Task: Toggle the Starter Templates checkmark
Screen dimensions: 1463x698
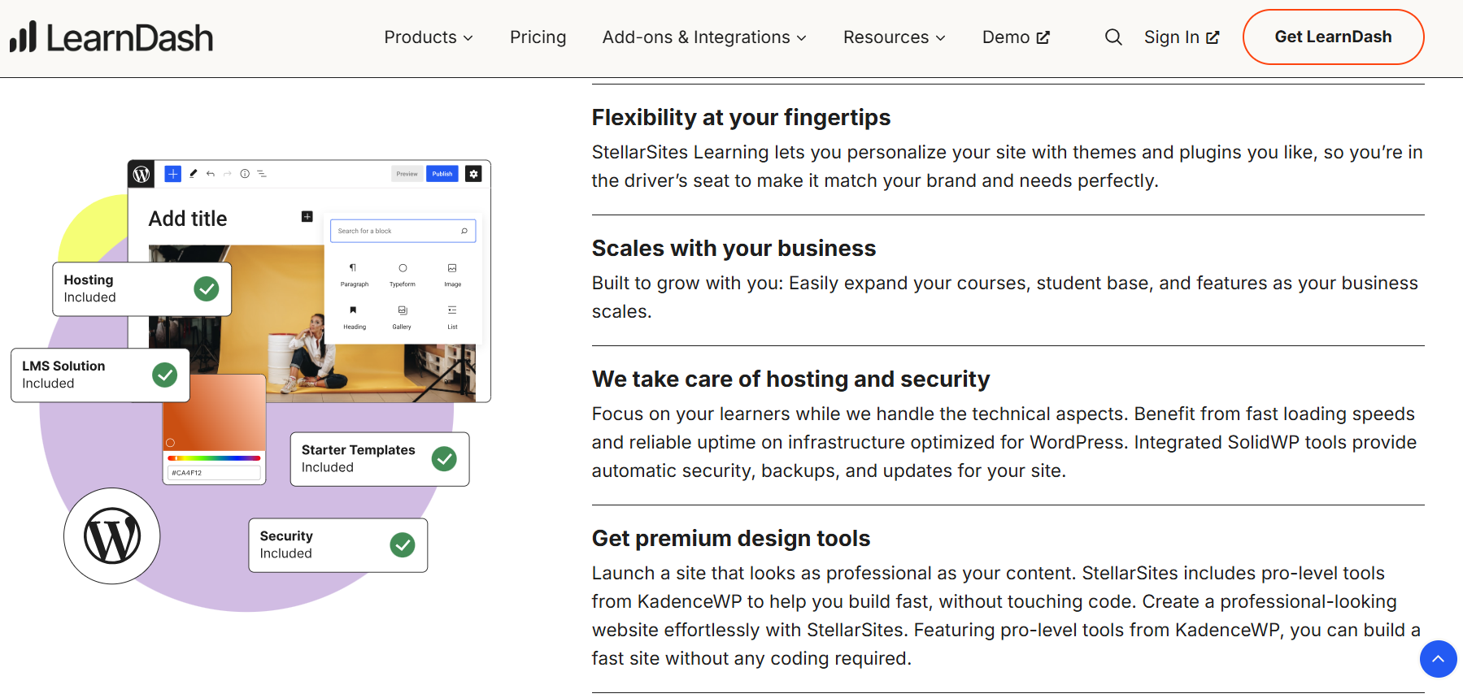Action: 445,458
